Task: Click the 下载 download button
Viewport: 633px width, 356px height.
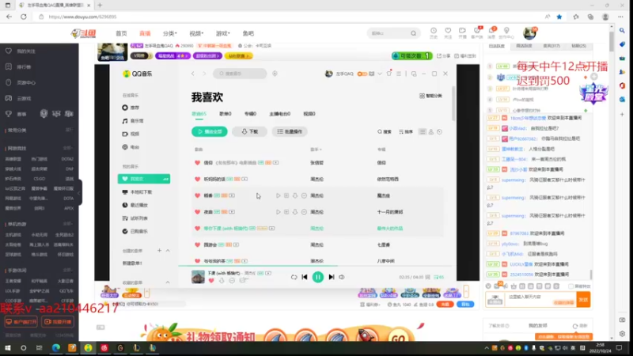Action: point(249,131)
